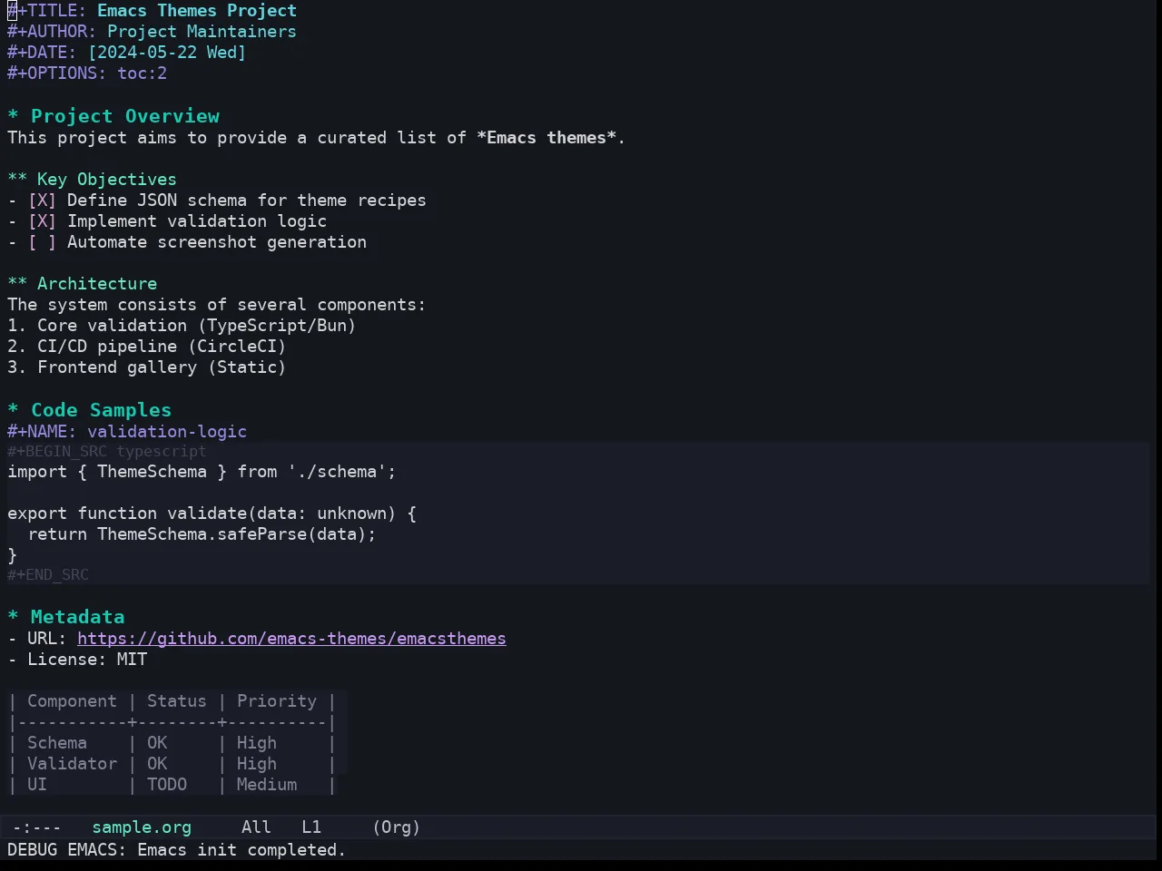Fold the Key Objectives subheading
This screenshot has width=1162, height=871.
click(92, 180)
